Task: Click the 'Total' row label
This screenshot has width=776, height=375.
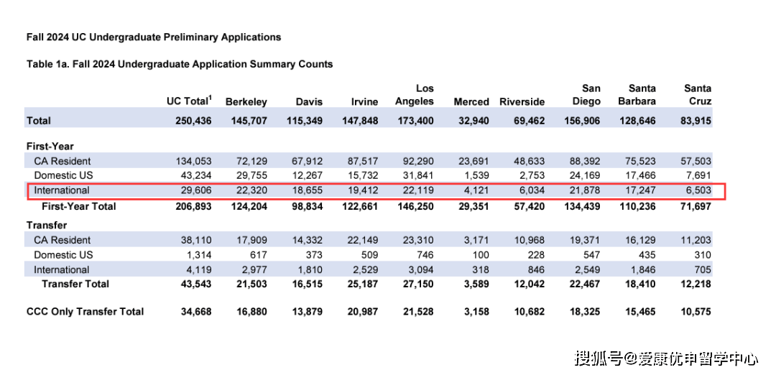Action: [39, 121]
